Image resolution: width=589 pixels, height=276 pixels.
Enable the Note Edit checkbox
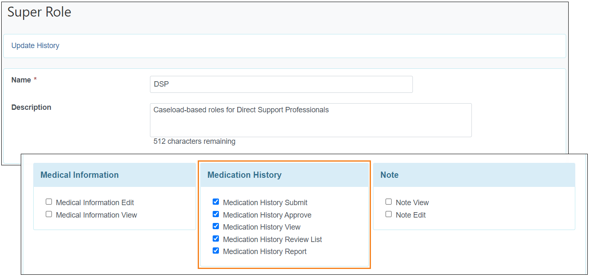388,214
